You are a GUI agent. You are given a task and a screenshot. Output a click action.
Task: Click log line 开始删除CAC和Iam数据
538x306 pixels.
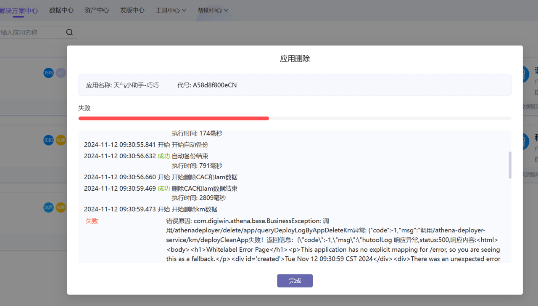205,177
